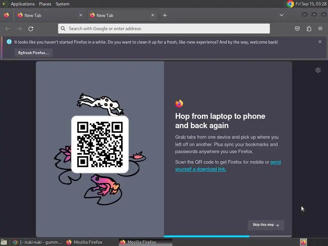328x246 pixels.
Task: Close the second New Tab
Action: 153,15
